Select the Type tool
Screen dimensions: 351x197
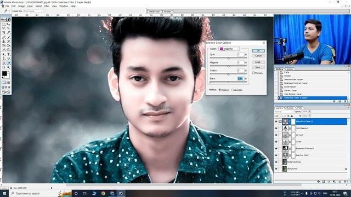tap(8, 54)
